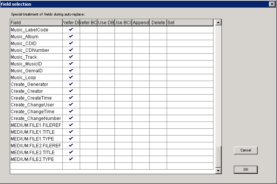The height and width of the screenshot is (184, 277).
Task: Toggle Prefer DB checkmark for MEDIUM.FILE2.TYPE
Action: point(71,159)
